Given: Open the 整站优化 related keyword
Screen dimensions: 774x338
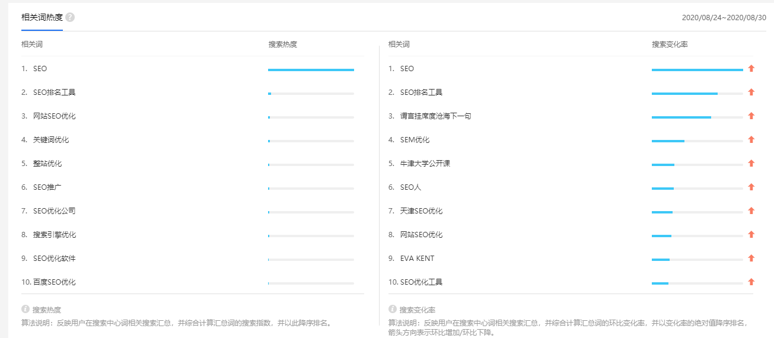Looking at the screenshot, I should (47, 164).
